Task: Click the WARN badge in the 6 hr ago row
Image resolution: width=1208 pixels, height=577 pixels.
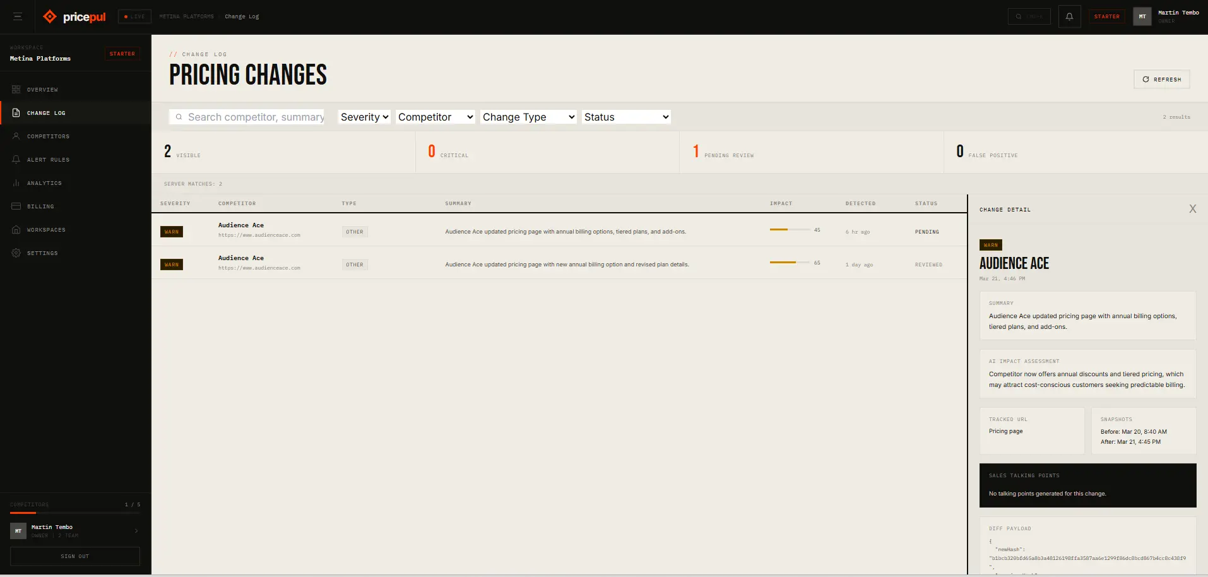Action: pyautogui.click(x=172, y=232)
